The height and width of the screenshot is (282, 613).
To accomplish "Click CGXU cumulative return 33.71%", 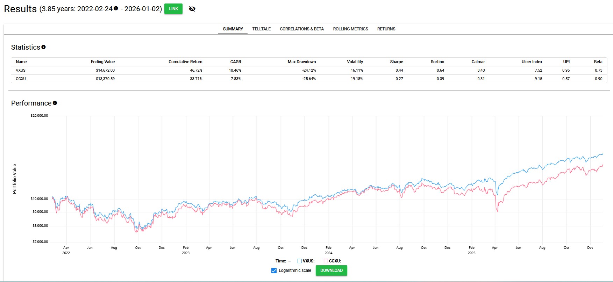I will (x=196, y=79).
